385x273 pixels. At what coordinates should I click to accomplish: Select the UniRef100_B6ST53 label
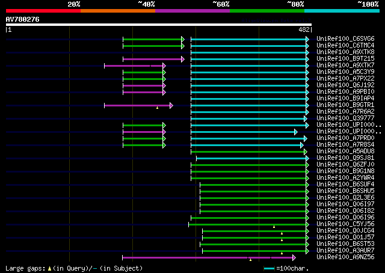[x=345, y=244]
